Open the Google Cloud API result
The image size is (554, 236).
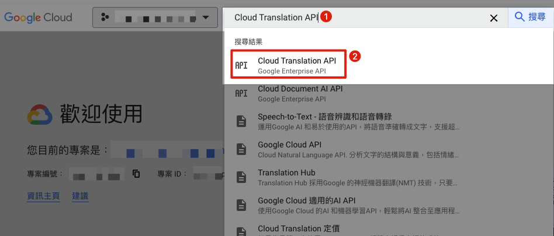pos(389,149)
